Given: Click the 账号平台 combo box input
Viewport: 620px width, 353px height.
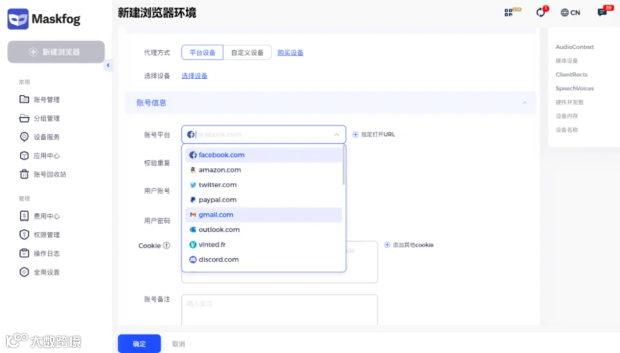Looking at the screenshot, I should (263, 135).
